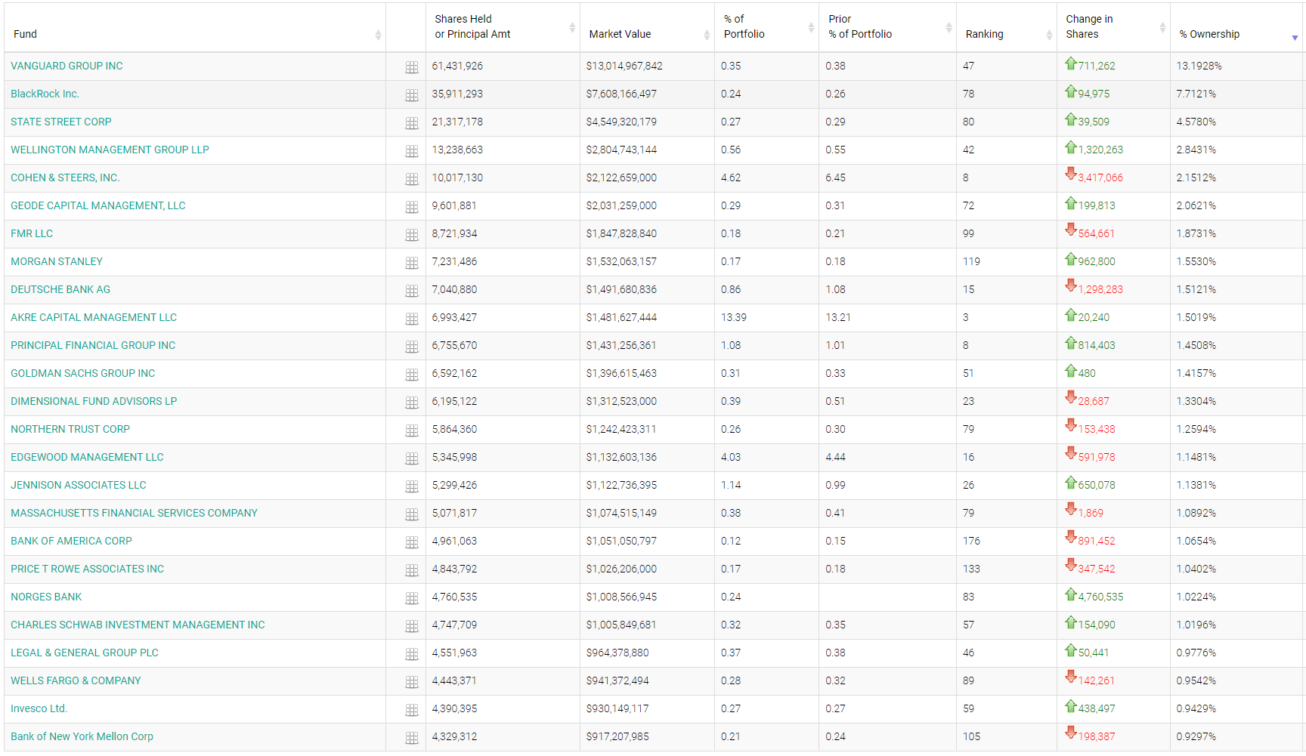Click grid icon in FMR LLC row

pyautogui.click(x=412, y=235)
